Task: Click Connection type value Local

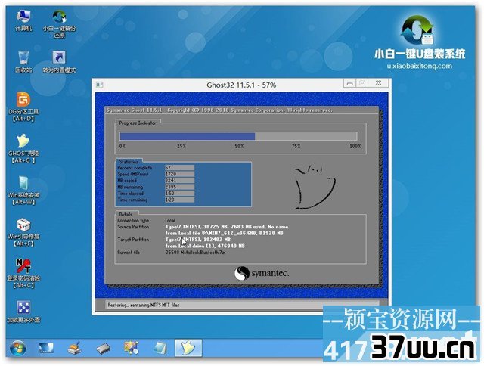Action: click(170, 220)
